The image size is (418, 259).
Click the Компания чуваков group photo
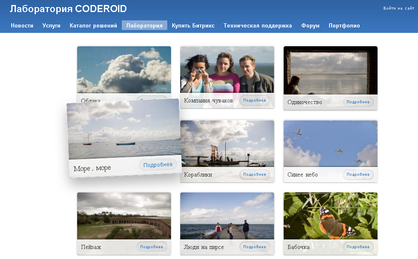pyautogui.click(x=227, y=69)
